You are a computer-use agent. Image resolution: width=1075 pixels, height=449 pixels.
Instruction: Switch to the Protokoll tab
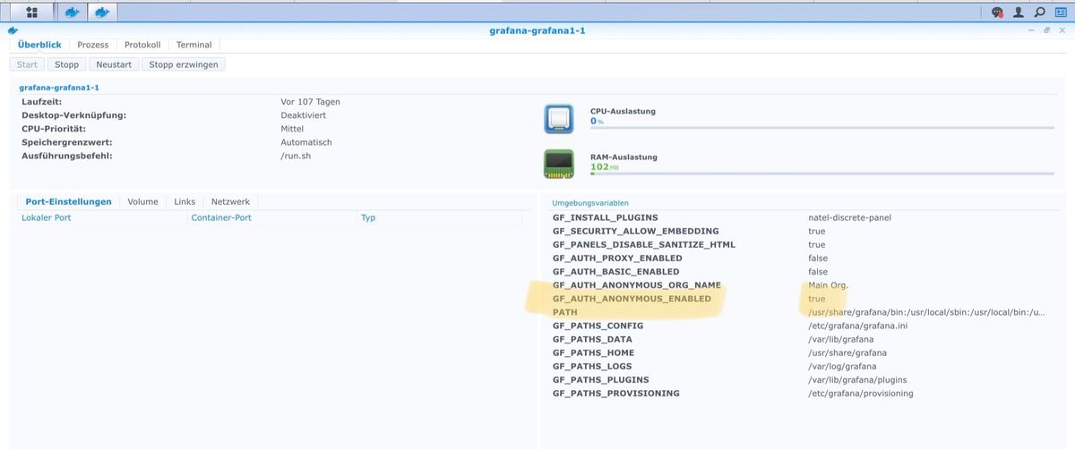(142, 45)
